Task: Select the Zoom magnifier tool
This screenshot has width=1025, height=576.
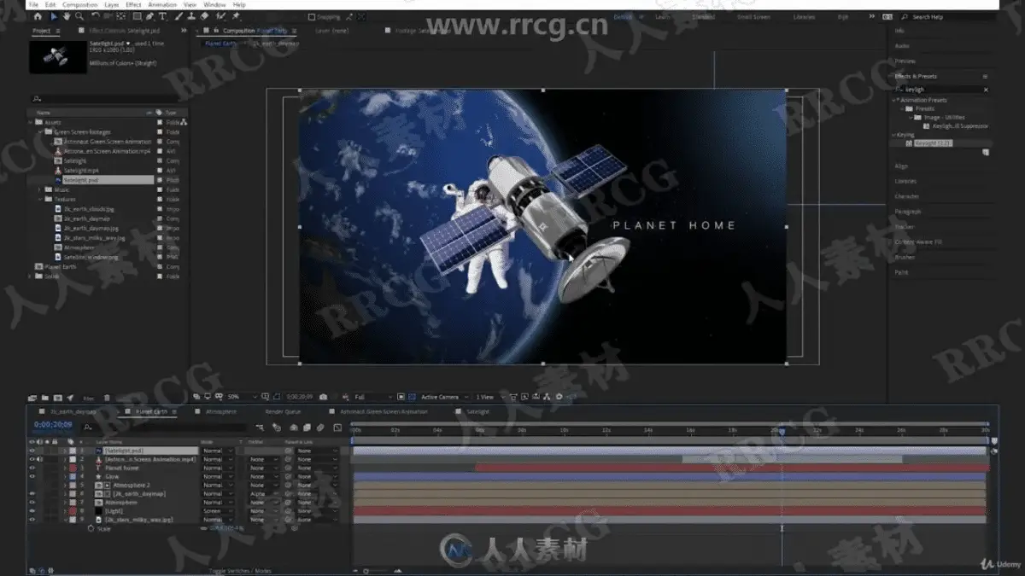Action: (79, 15)
